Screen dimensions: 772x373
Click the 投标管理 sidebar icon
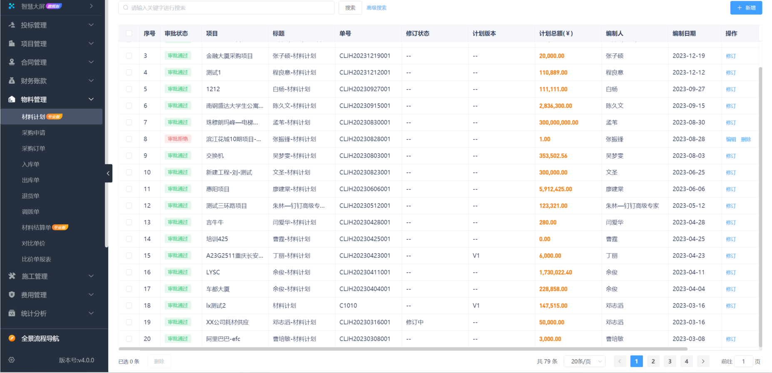point(12,25)
